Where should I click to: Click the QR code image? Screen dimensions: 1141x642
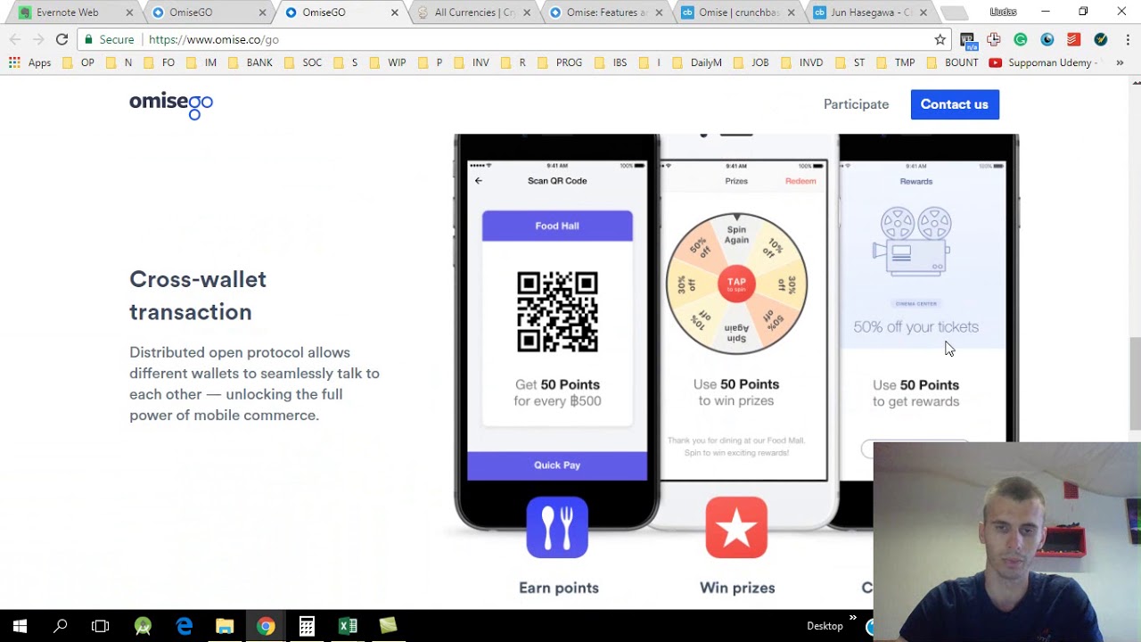pyautogui.click(x=557, y=312)
